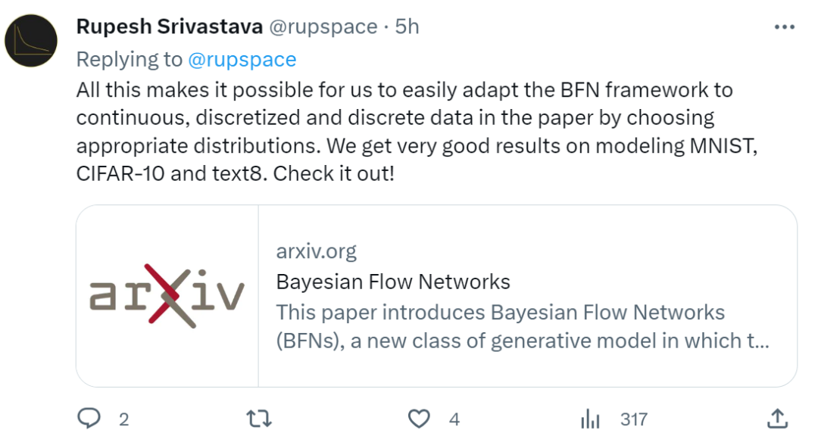Image resolution: width=818 pixels, height=439 pixels.
Task: Click the reply count of 2
Action: pos(123,419)
